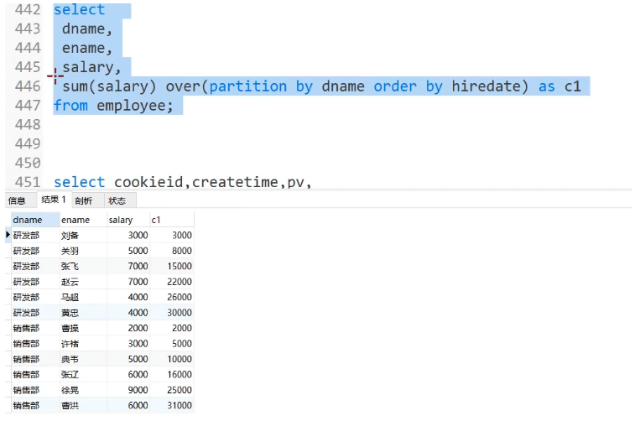Click the dname cell 研发部 in 刘备's row
The width and height of the screenshot is (635, 421).
coord(35,235)
